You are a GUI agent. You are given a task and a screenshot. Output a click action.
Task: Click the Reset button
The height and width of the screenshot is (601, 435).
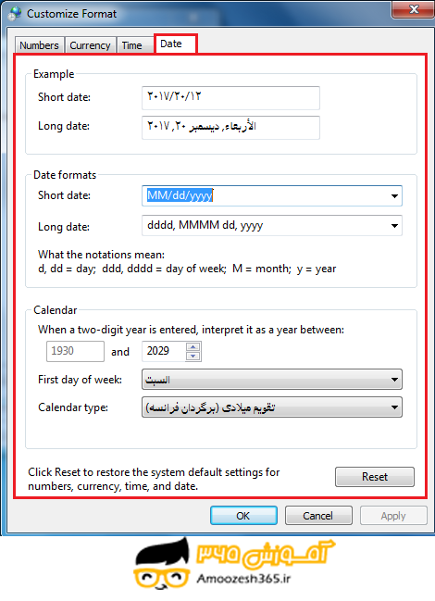tap(375, 477)
